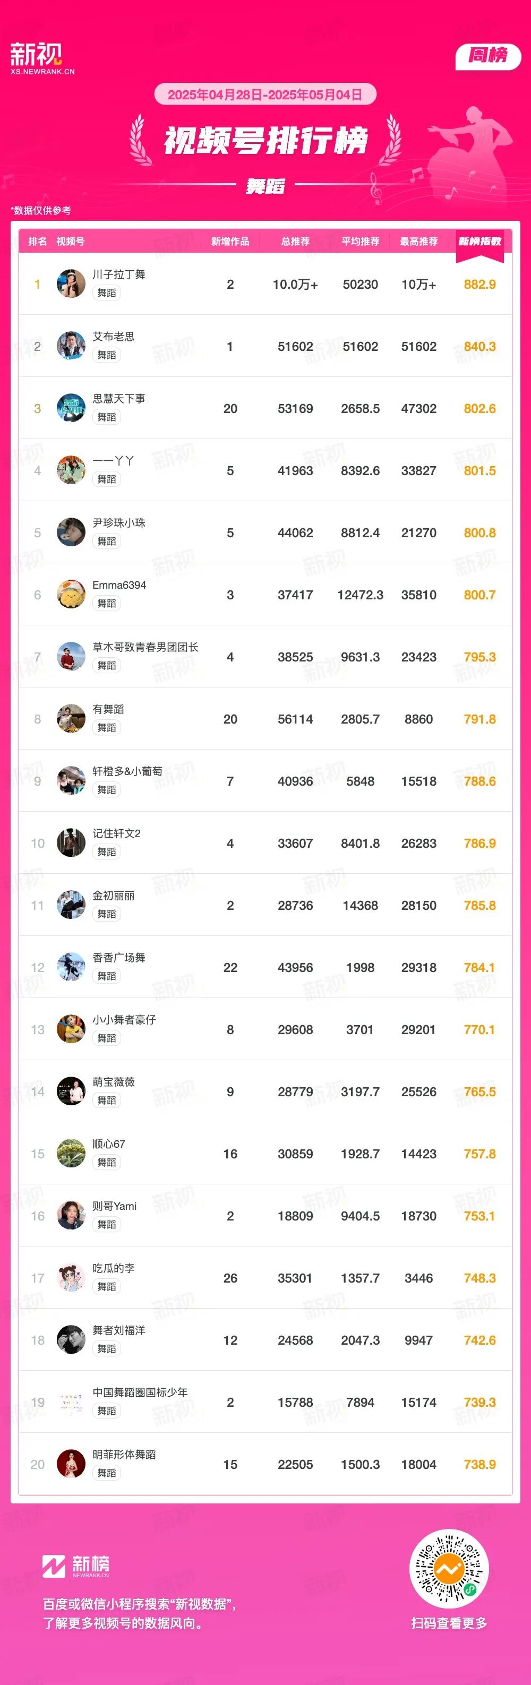The width and height of the screenshot is (531, 1685).
Task: Click the 香香广场舞 profile avatar
Action: point(71,967)
